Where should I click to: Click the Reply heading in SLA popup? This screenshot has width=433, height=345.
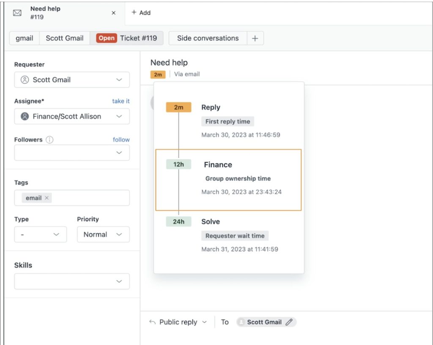211,107
